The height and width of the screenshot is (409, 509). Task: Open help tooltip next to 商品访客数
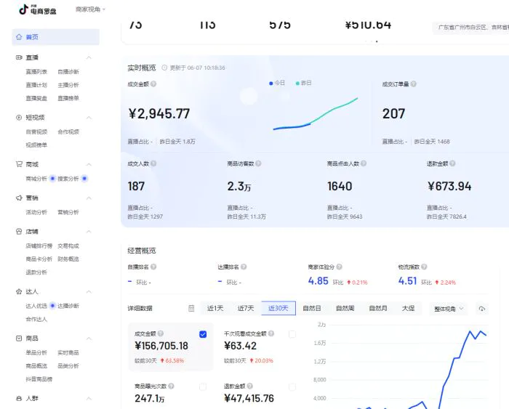click(258, 163)
